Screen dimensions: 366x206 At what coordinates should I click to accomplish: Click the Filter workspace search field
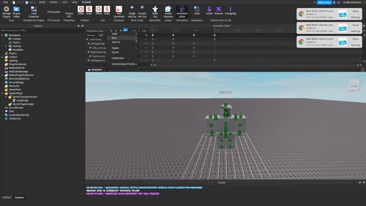click(42, 30)
